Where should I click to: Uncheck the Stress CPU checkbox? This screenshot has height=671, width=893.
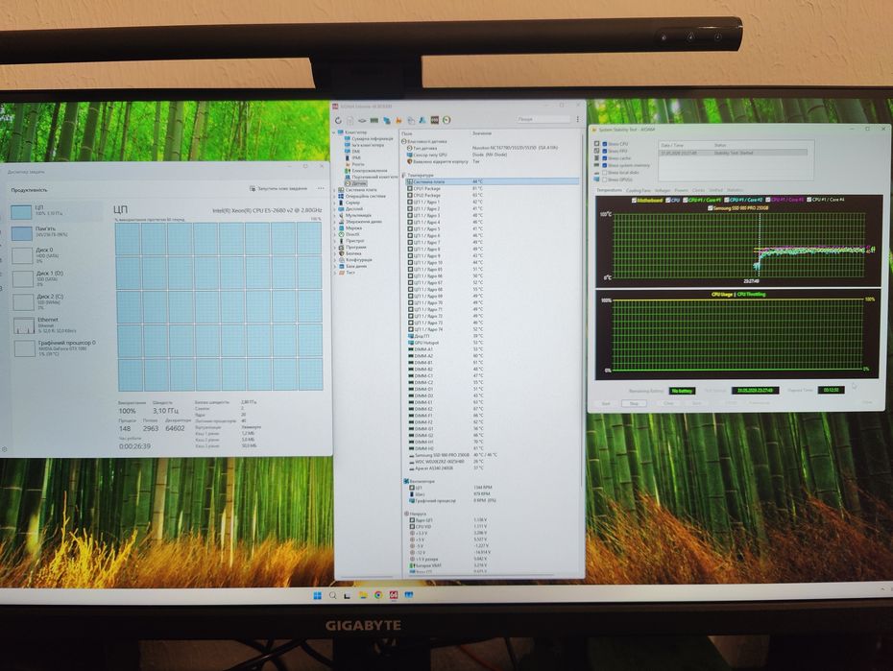tap(604, 144)
